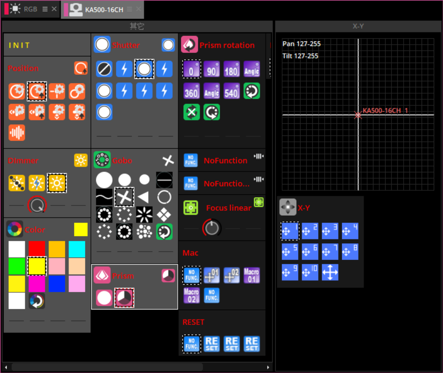The image size is (443, 373).
Task: Click the INIT button
Action: pos(19,46)
